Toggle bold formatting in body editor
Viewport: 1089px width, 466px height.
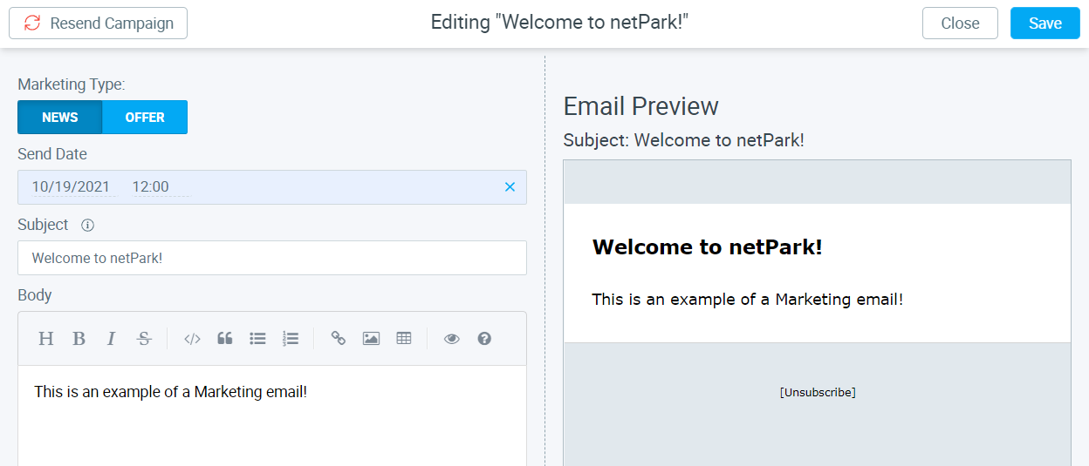(79, 339)
